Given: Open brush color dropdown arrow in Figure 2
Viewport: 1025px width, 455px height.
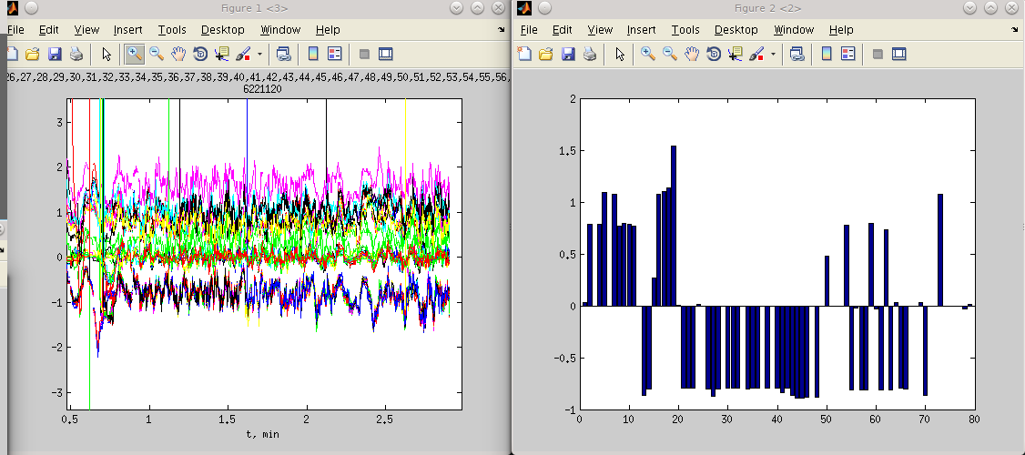Looking at the screenshot, I should [x=773, y=54].
